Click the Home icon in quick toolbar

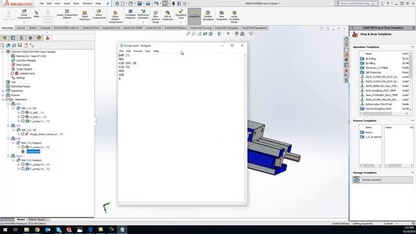click(x=117, y=3)
